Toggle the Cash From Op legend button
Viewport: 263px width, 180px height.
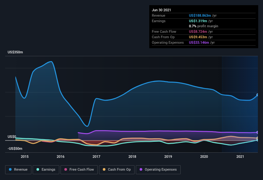pos(117,170)
